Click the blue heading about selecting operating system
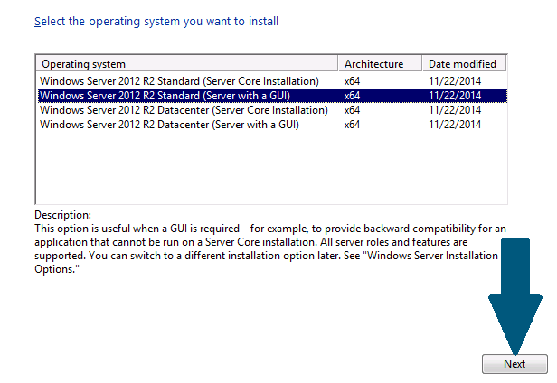Viewport: 557px width, 383px height. click(156, 22)
